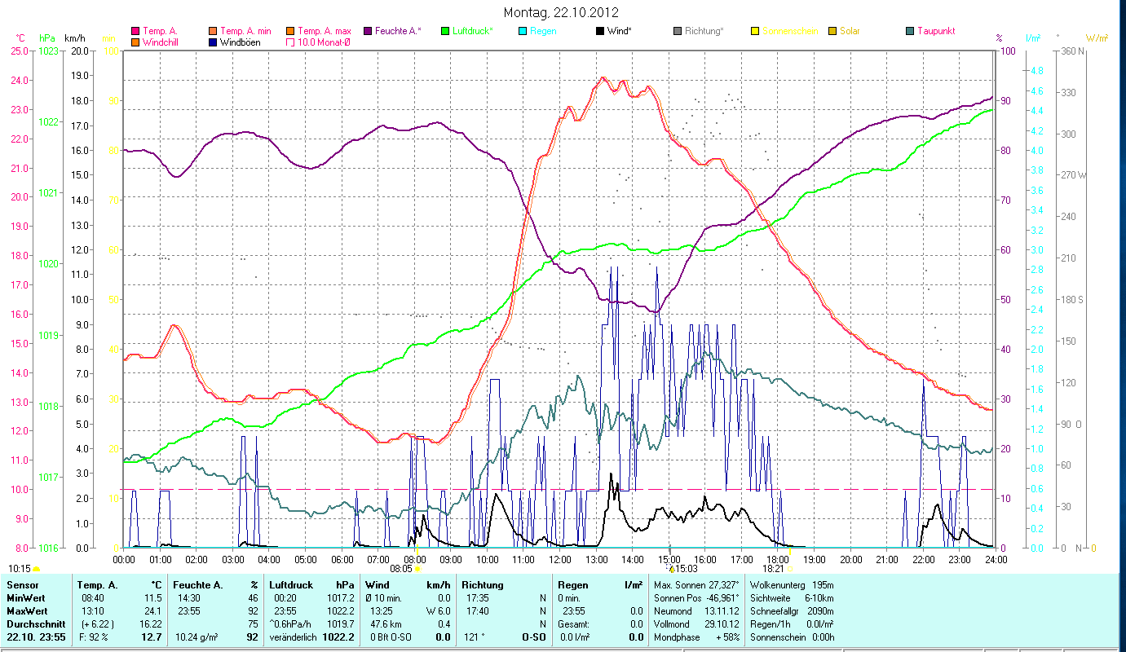Click the sun position marker at 15:03

670,569
